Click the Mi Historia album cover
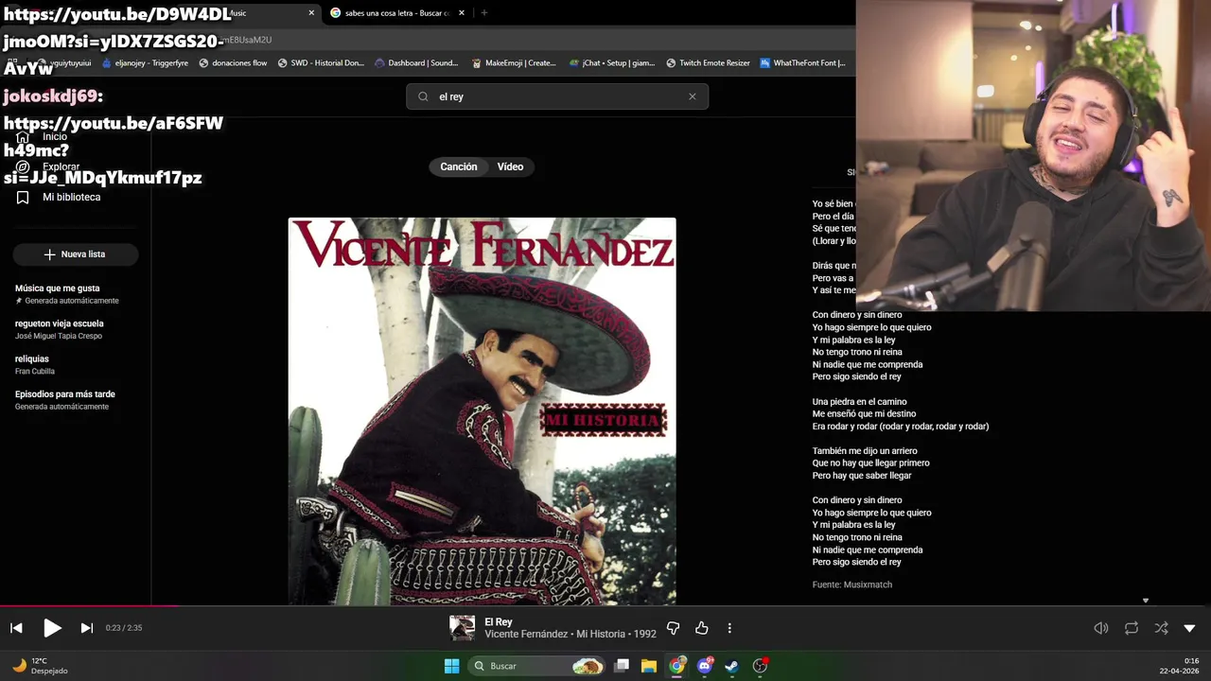Image resolution: width=1211 pixels, height=681 pixels. click(x=483, y=411)
